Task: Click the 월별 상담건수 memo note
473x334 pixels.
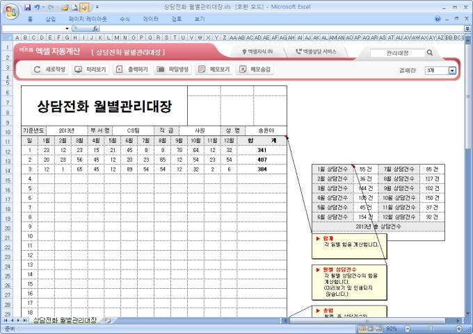Action: [x=349, y=282]
